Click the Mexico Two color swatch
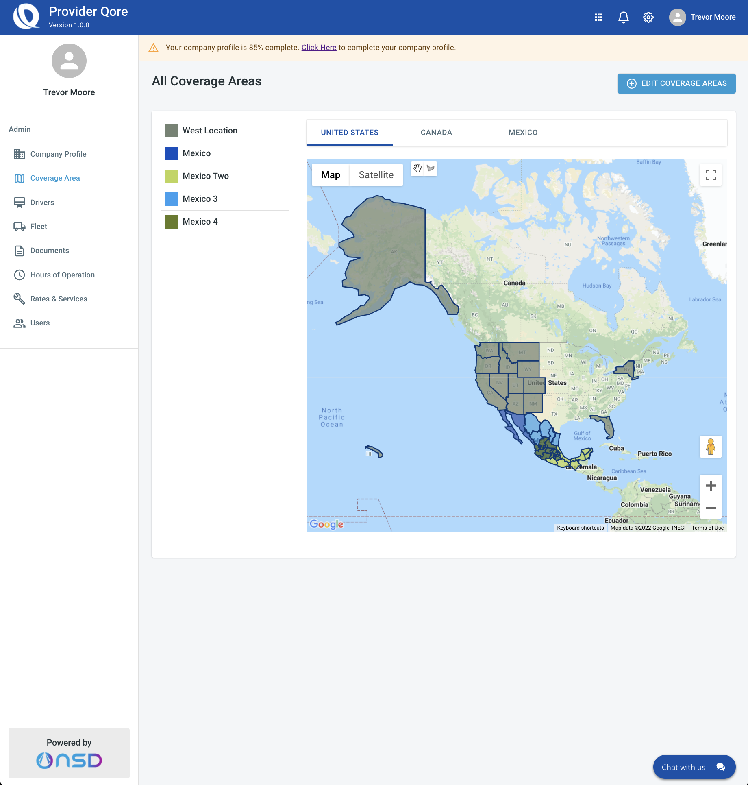This screenshot has height=785, width=748. click(x=172, y=176)
